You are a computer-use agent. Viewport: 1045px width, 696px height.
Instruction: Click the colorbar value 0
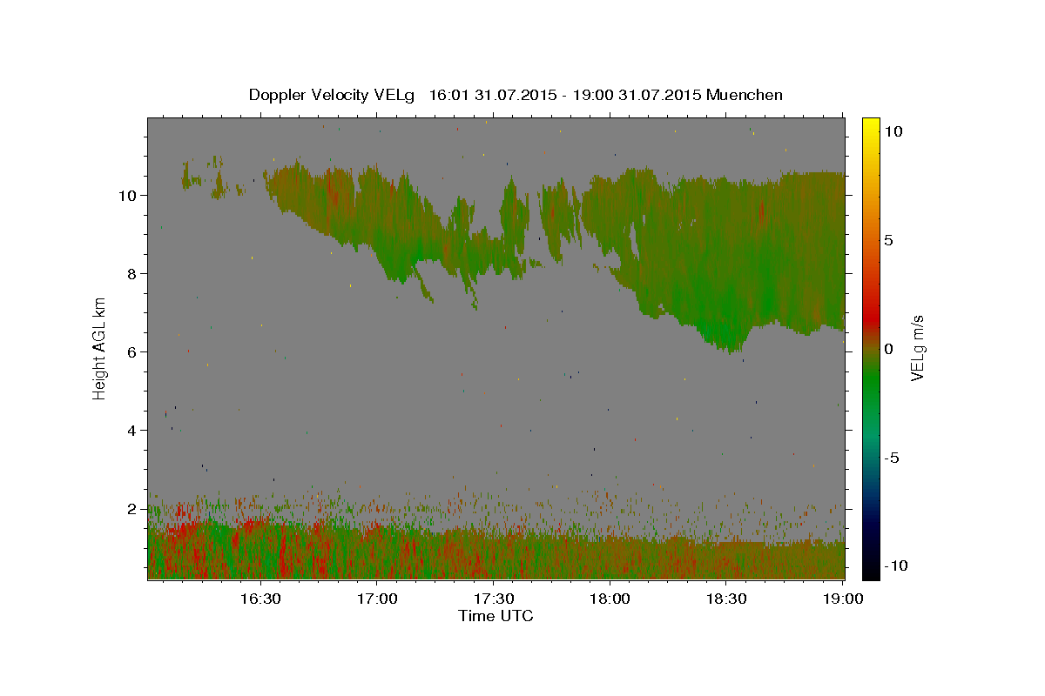click(x=890, y=349)
